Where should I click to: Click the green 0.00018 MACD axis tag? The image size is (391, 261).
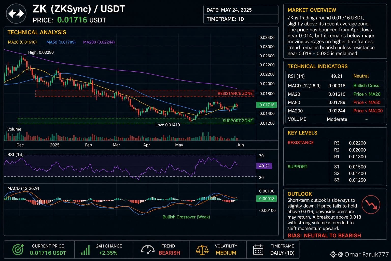coord(267,199)
